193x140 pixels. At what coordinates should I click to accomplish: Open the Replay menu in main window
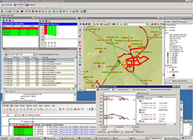point(40,8)
